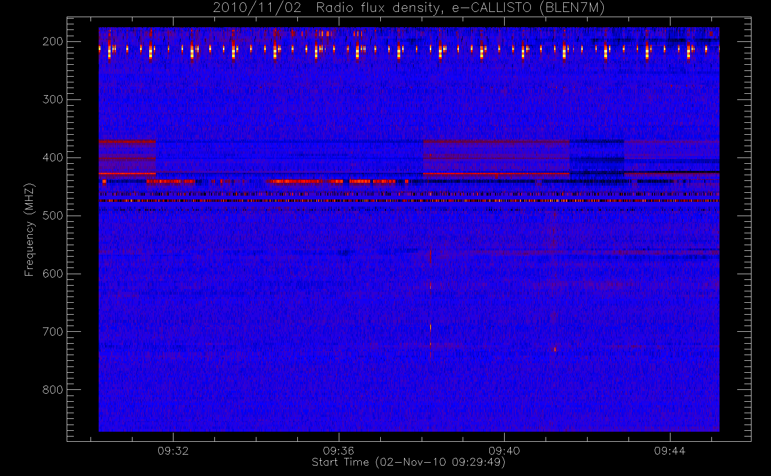Click the plot title mentioning e-CALLISTO (BLEN7M)

pyautogui.click(x=409, y=8)
